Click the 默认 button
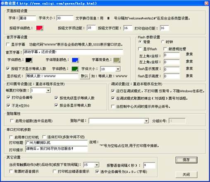The image size is (210, 182). click(x=85, y=76)
